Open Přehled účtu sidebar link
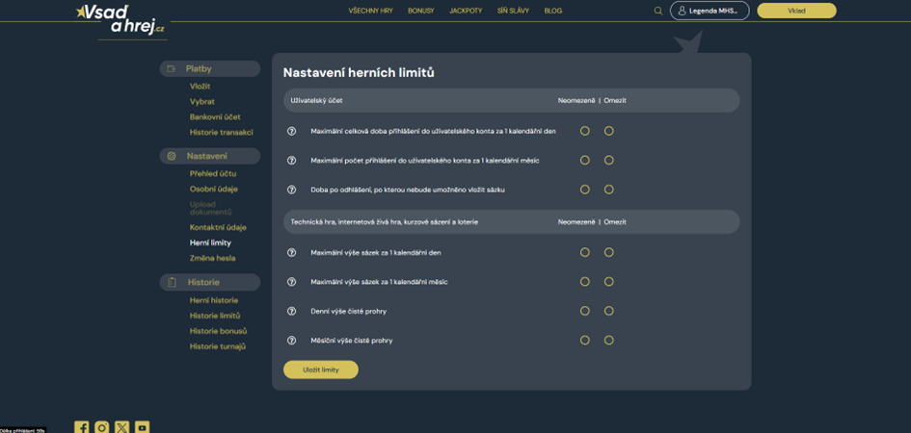 point(213,173)
